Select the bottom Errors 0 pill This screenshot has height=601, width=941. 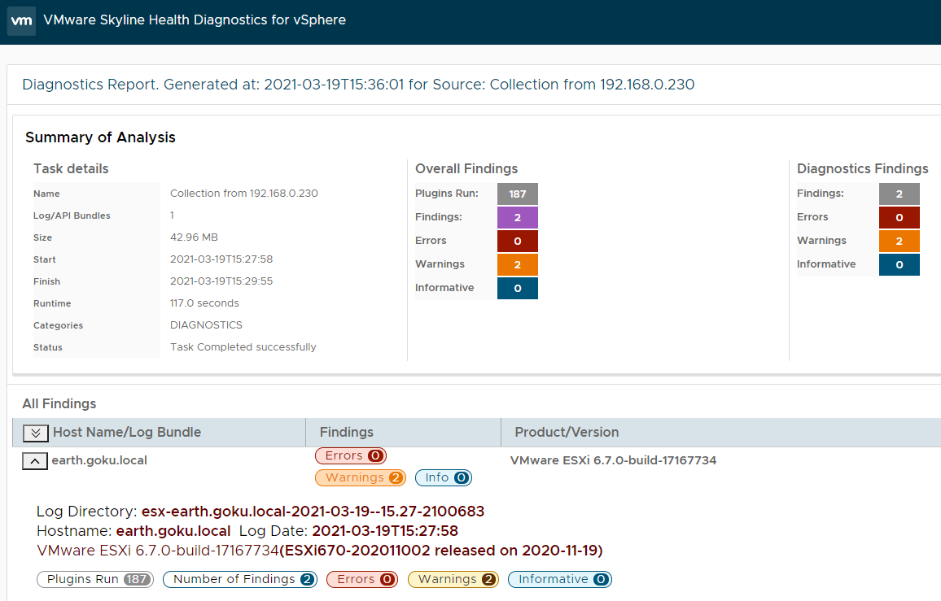pyautogui.click(x=362, y=579)
